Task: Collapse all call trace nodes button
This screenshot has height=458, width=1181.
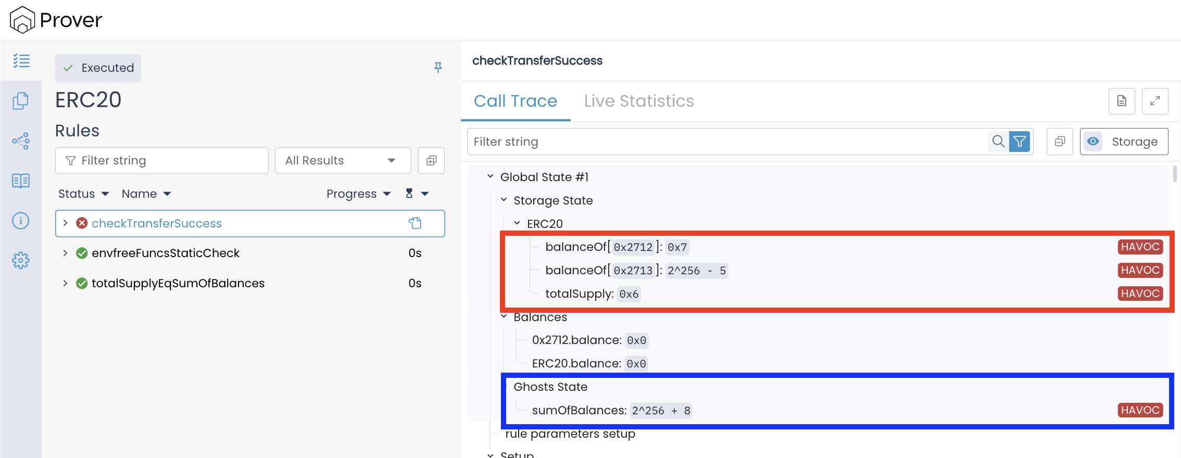Action: coord(1060,142)
